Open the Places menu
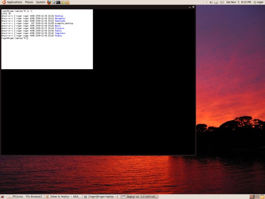 (29, 2)
